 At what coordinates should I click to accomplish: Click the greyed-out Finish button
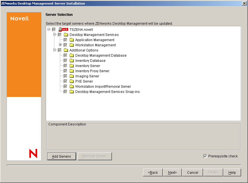point(213,172)
